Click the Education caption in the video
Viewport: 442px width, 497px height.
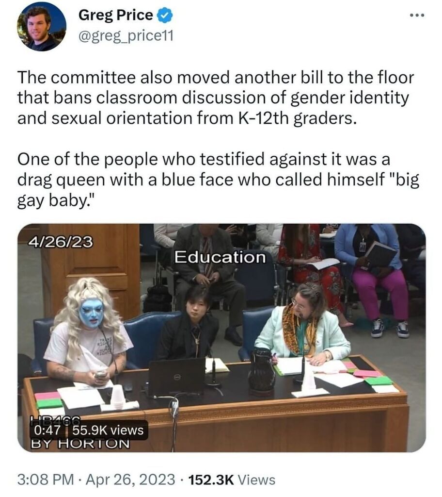(220, 257)
